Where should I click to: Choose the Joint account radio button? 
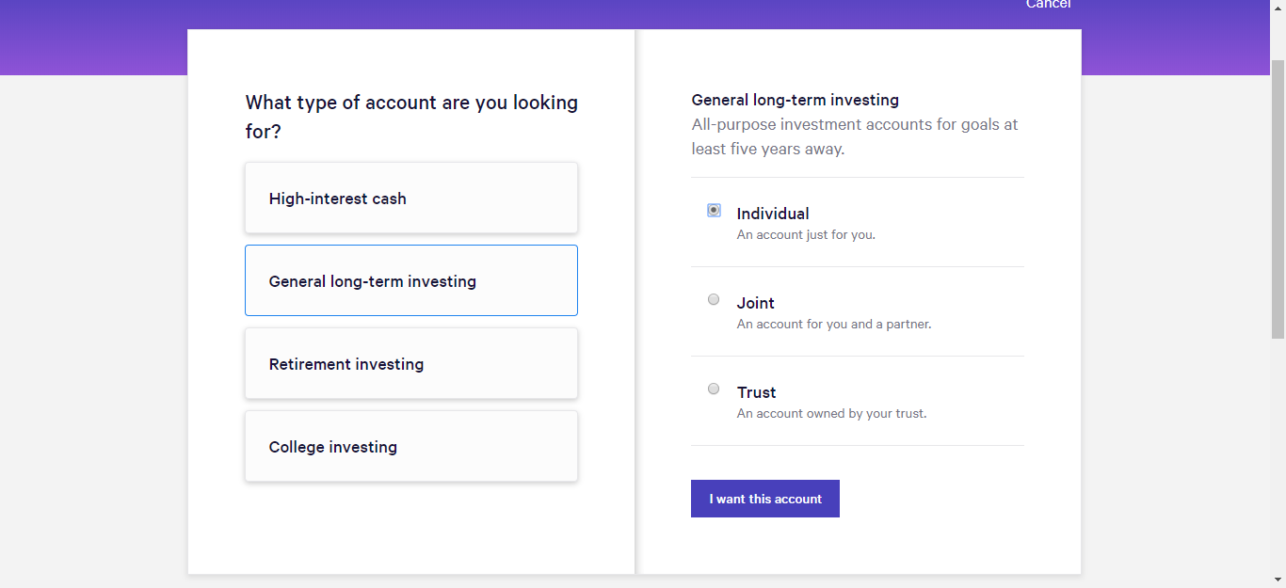point(714,300)
